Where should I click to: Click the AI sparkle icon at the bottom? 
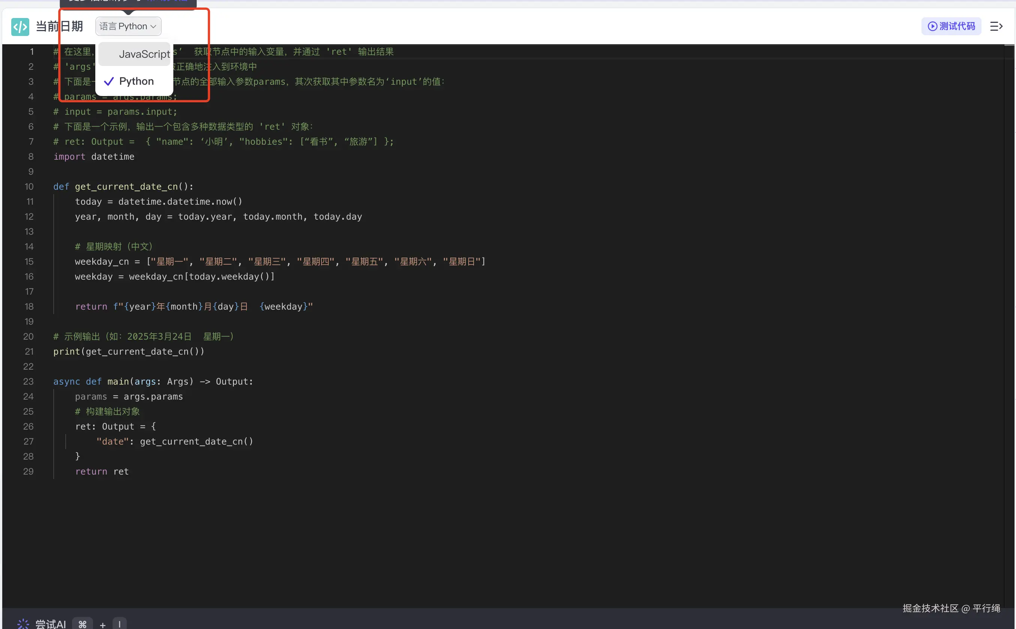(23, 624)
